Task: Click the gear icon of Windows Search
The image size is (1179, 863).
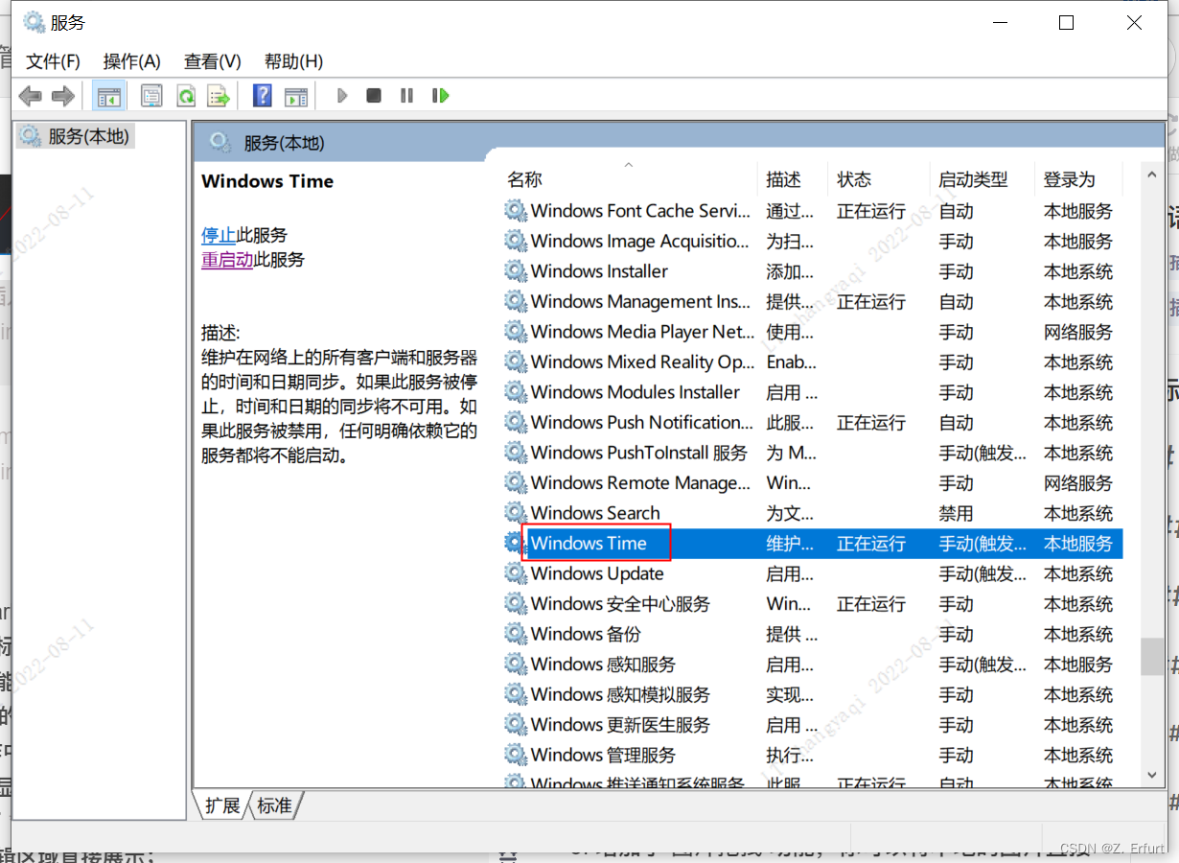Action: click(516, 513)
